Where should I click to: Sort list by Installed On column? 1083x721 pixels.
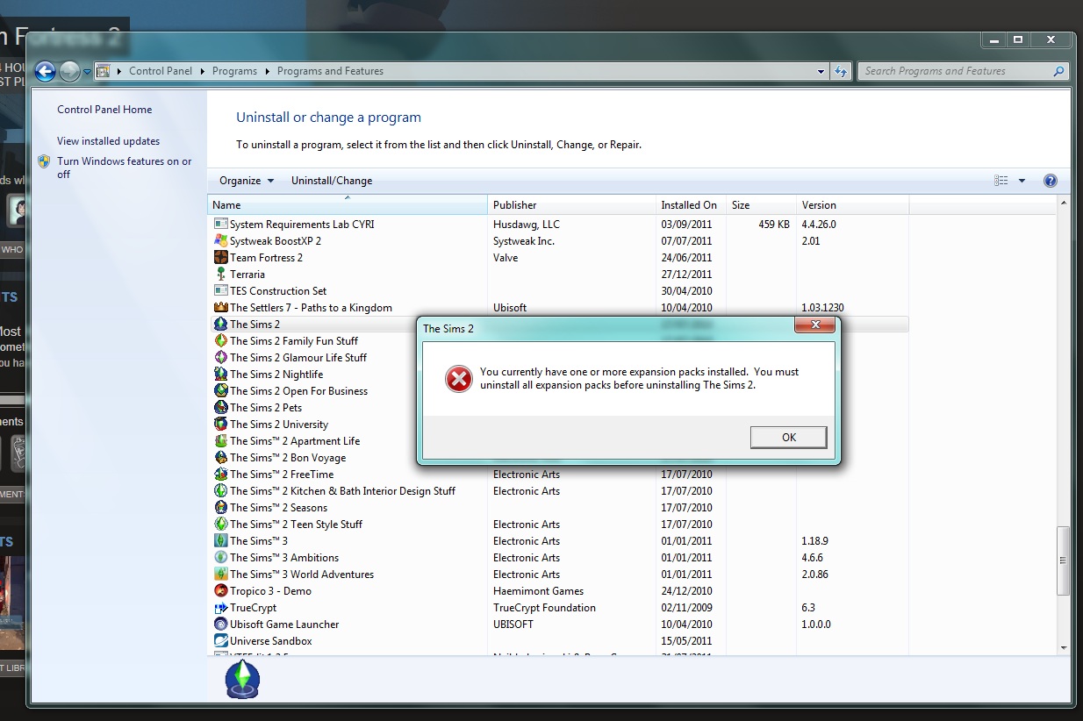click(689, 205)
